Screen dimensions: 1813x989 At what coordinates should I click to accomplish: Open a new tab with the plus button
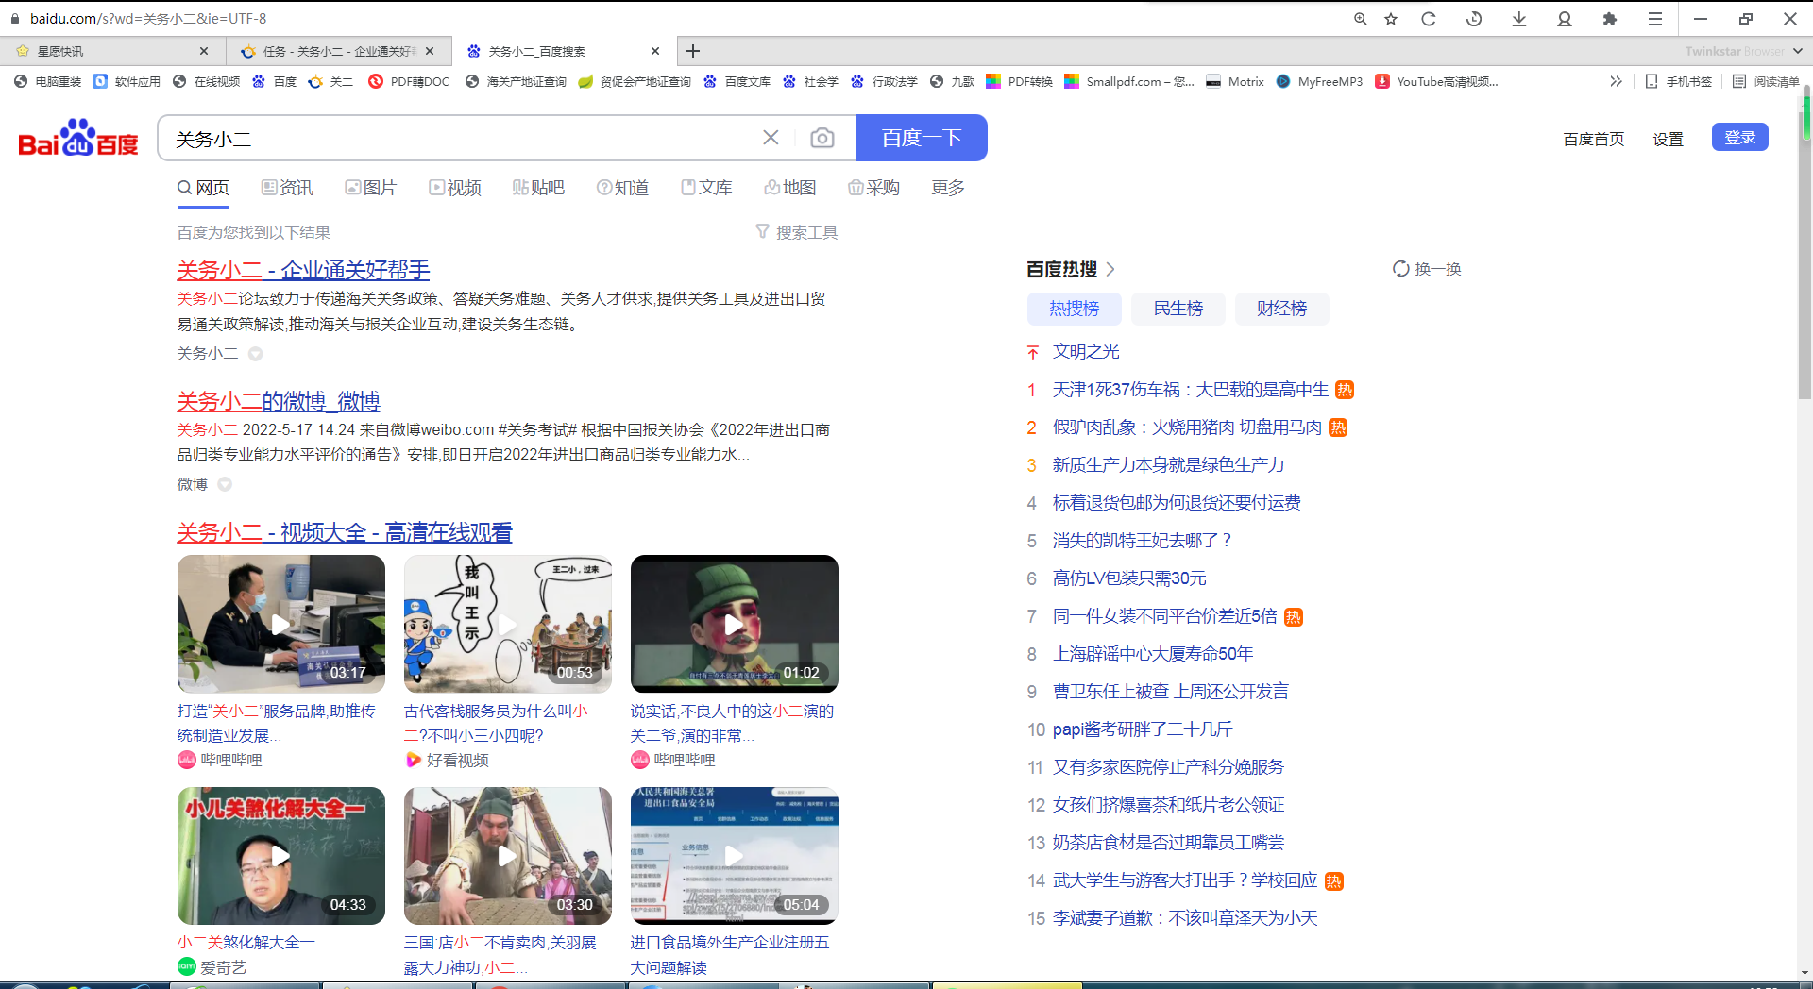(693, 51)
